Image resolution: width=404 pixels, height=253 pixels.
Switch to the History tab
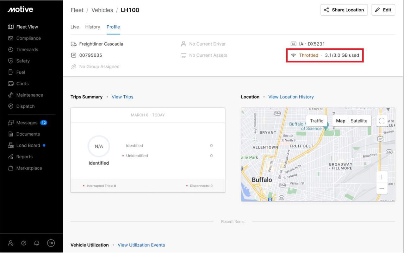pos(92,27)
